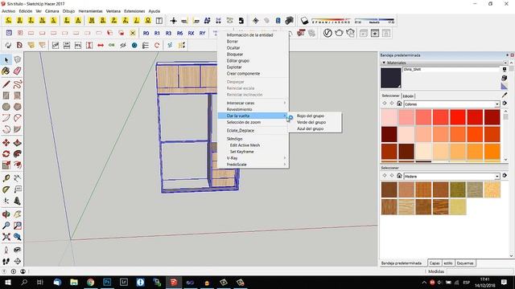Viewport: 515px width, 289px height.
Task: Click the V-Ray circular logo icon
Action: [x=328, y=33]
